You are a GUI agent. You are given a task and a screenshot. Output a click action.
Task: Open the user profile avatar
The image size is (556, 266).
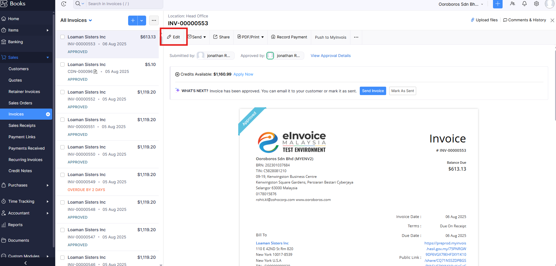tap(550, 4)
